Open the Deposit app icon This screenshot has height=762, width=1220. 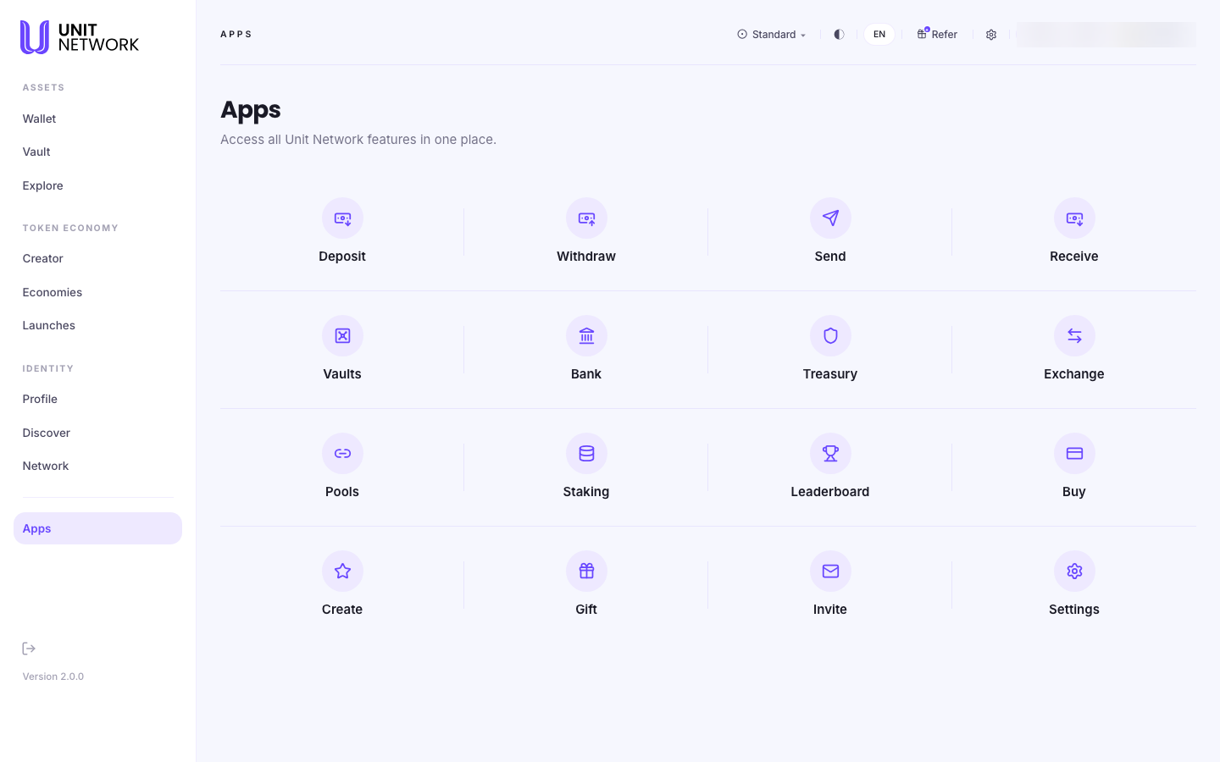coord(342,218)
